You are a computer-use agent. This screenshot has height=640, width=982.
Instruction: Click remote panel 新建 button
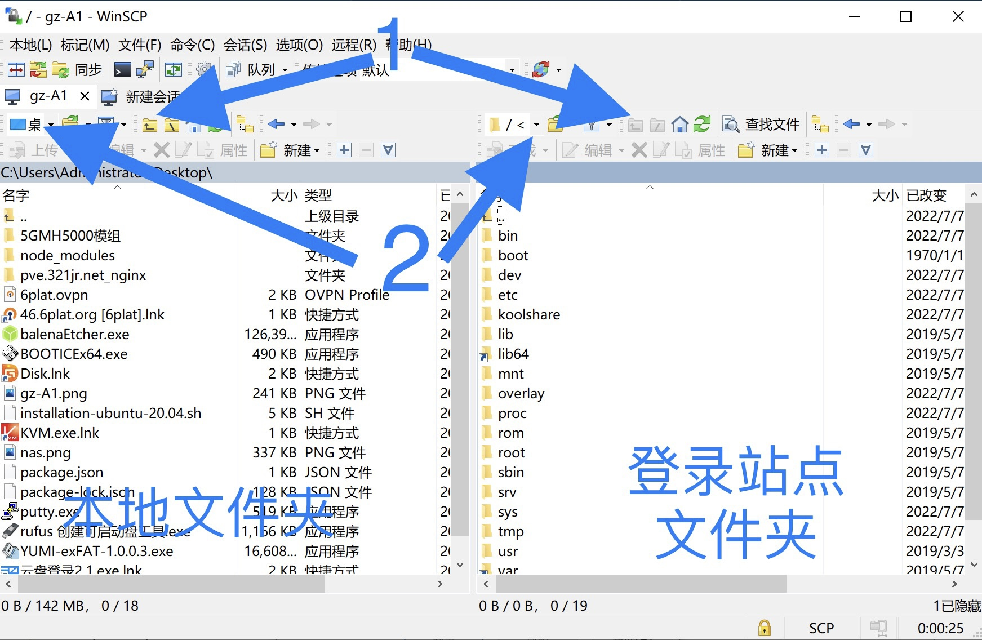coord(768,150)
